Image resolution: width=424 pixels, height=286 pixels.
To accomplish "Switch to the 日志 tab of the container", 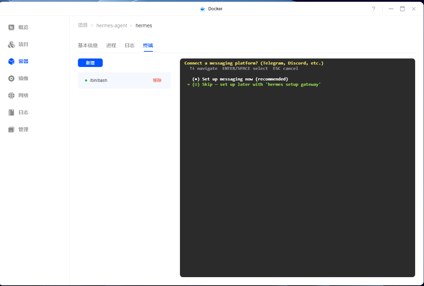I will pyautogui.click(x=130, y=45).
